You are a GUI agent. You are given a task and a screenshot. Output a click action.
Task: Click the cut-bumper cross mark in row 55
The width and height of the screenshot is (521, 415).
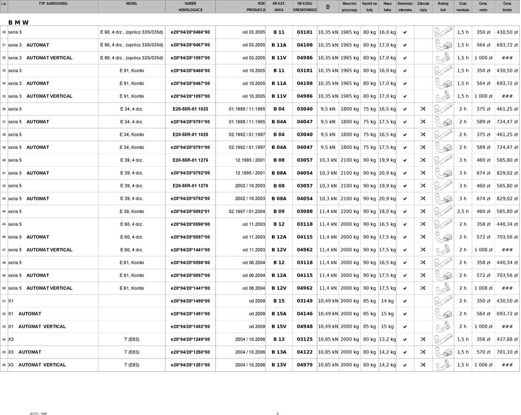[423, 352]
